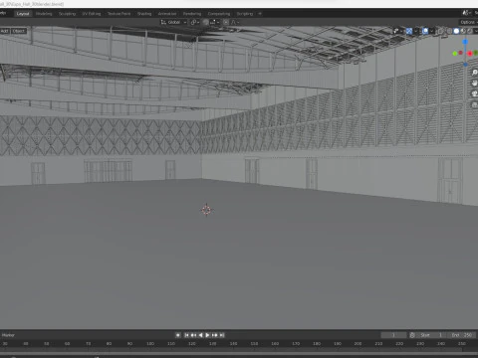This screenshot has width=478, height=358.
Task: Open the Sculpting workspace tab
Action: tap(67, 14)
